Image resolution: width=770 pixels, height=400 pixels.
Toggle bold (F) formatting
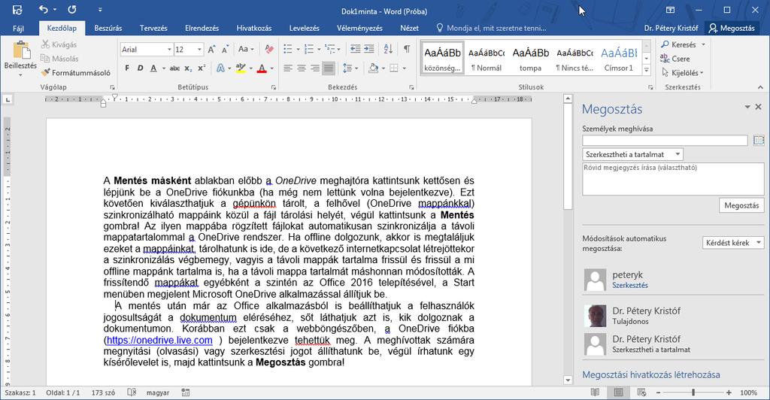(x=127, y=68)
